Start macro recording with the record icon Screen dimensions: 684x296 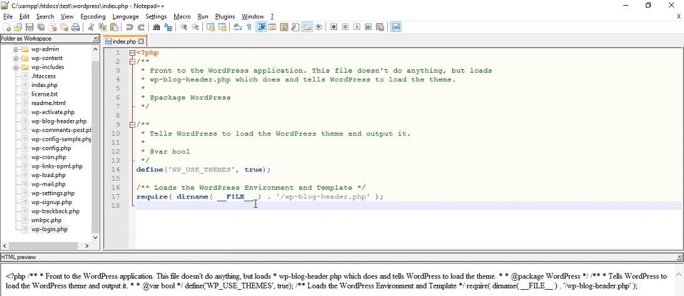click(334, 28)
